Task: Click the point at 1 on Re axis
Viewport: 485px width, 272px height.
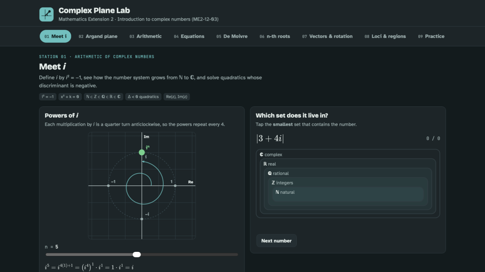Action: tap(175, 185)
